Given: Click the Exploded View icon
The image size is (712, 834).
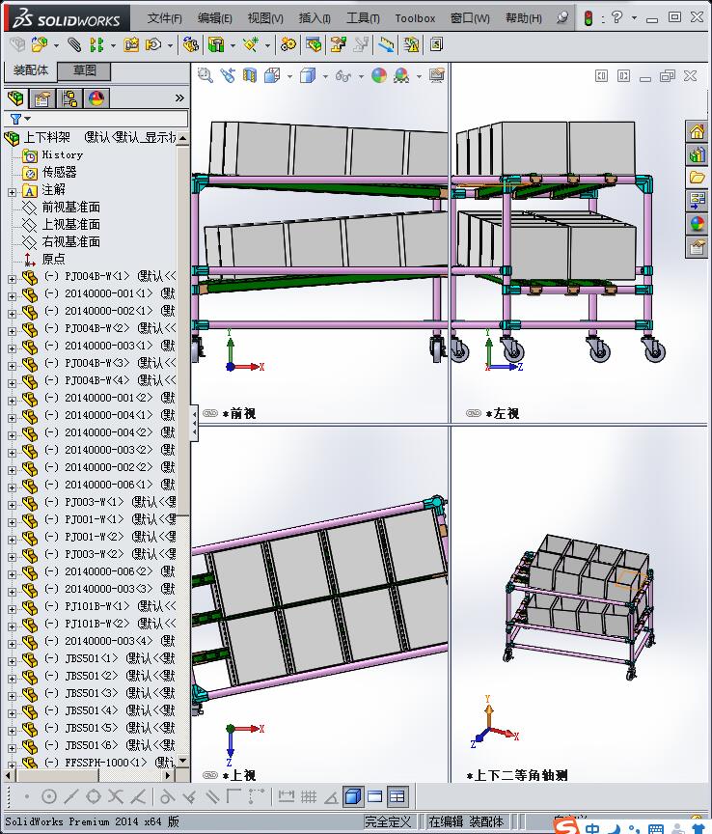Looking at the screenshot, I should click(x=339, y=45).
